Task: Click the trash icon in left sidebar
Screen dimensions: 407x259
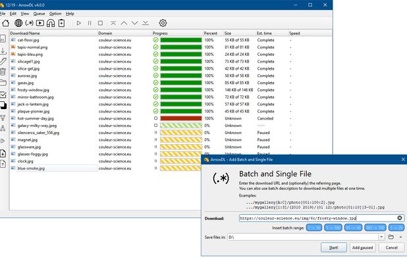Action: (3, 72)
